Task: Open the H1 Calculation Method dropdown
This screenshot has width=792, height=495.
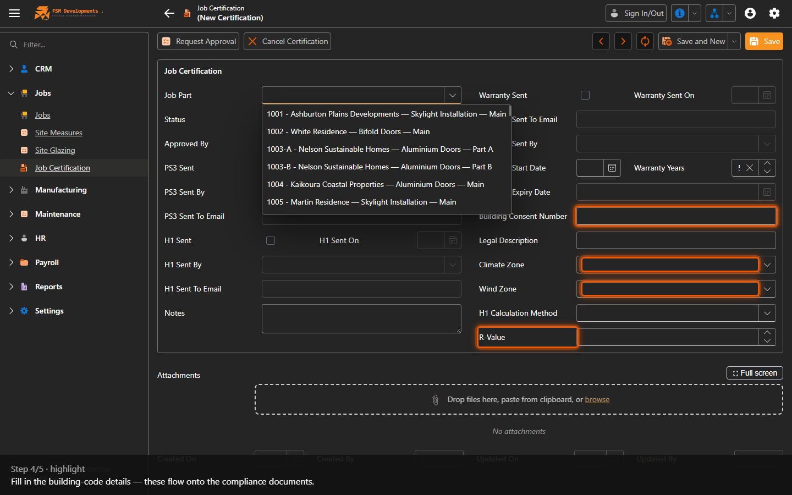Action: [767, 313]
